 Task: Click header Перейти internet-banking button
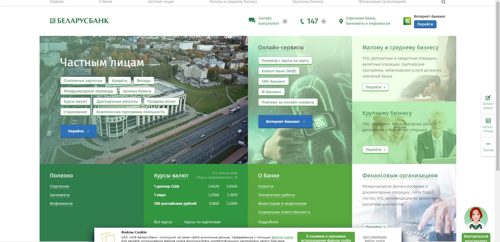point(425,24)
